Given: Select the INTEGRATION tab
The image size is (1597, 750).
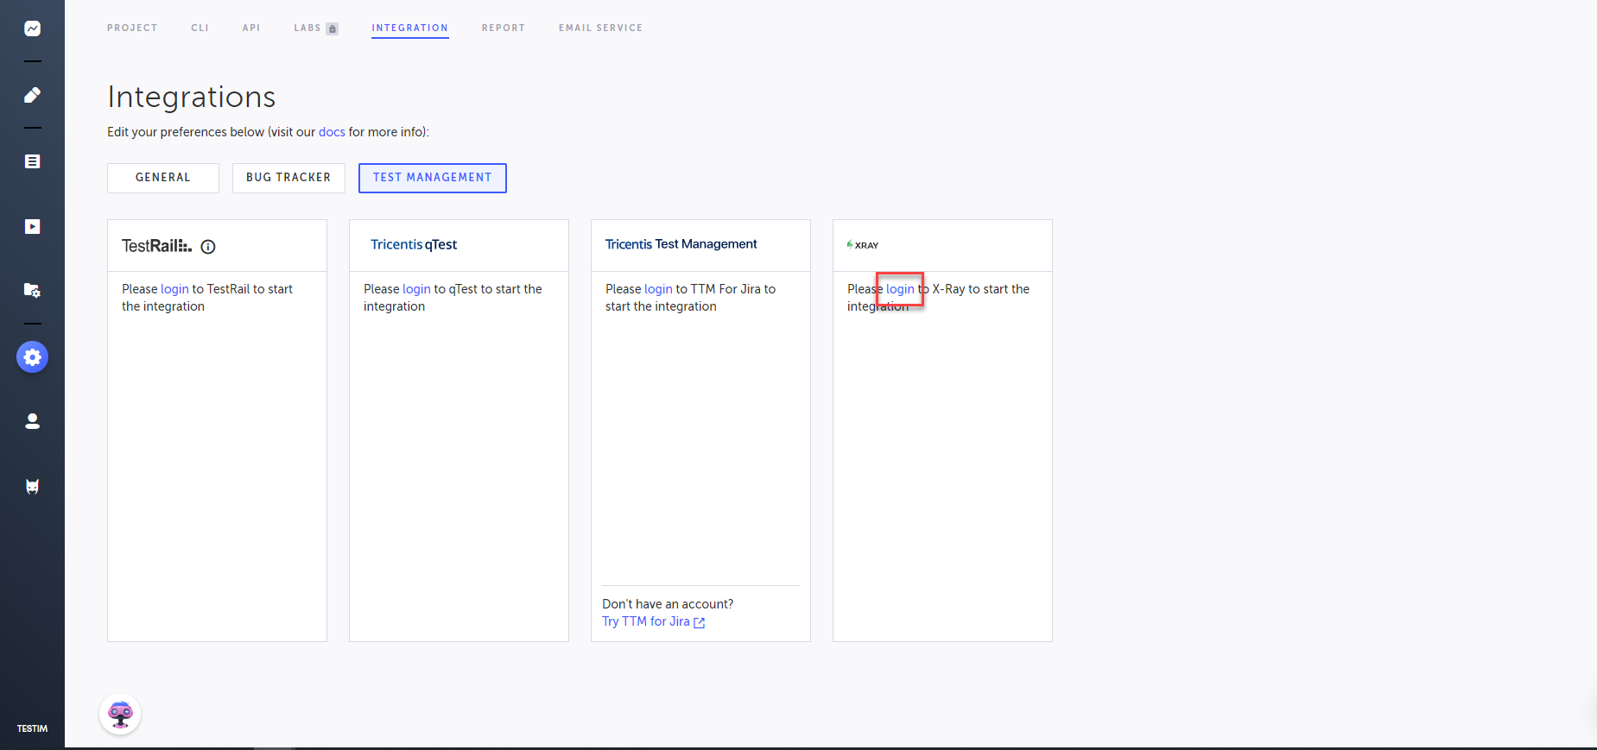Looking at the screenshot, I should (x=409, y=28).
